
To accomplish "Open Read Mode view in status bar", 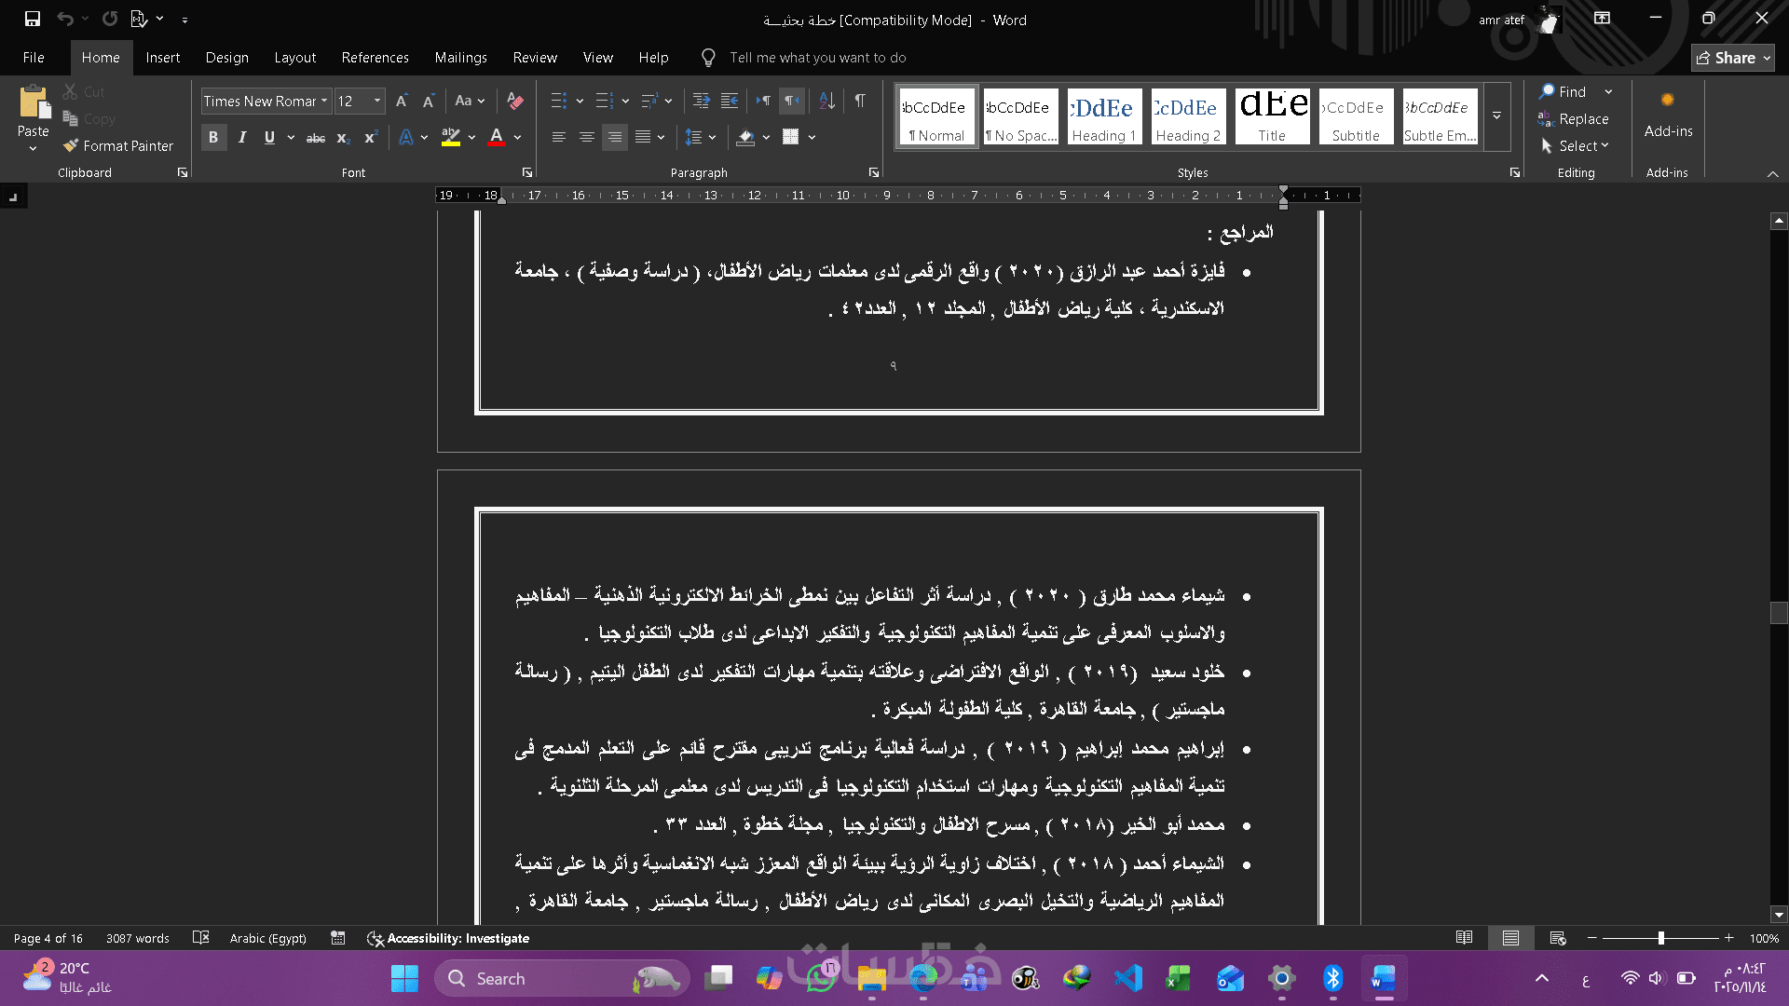I will pos(1464,938).
